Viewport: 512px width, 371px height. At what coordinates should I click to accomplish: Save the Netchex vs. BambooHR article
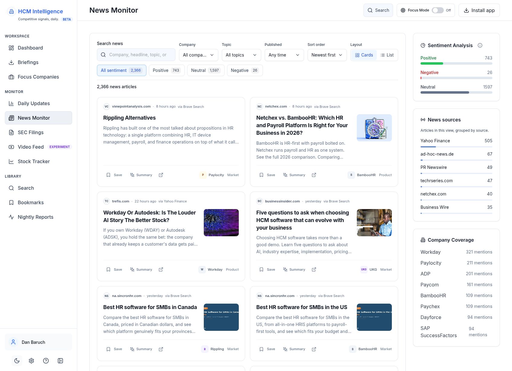[267, 175]
